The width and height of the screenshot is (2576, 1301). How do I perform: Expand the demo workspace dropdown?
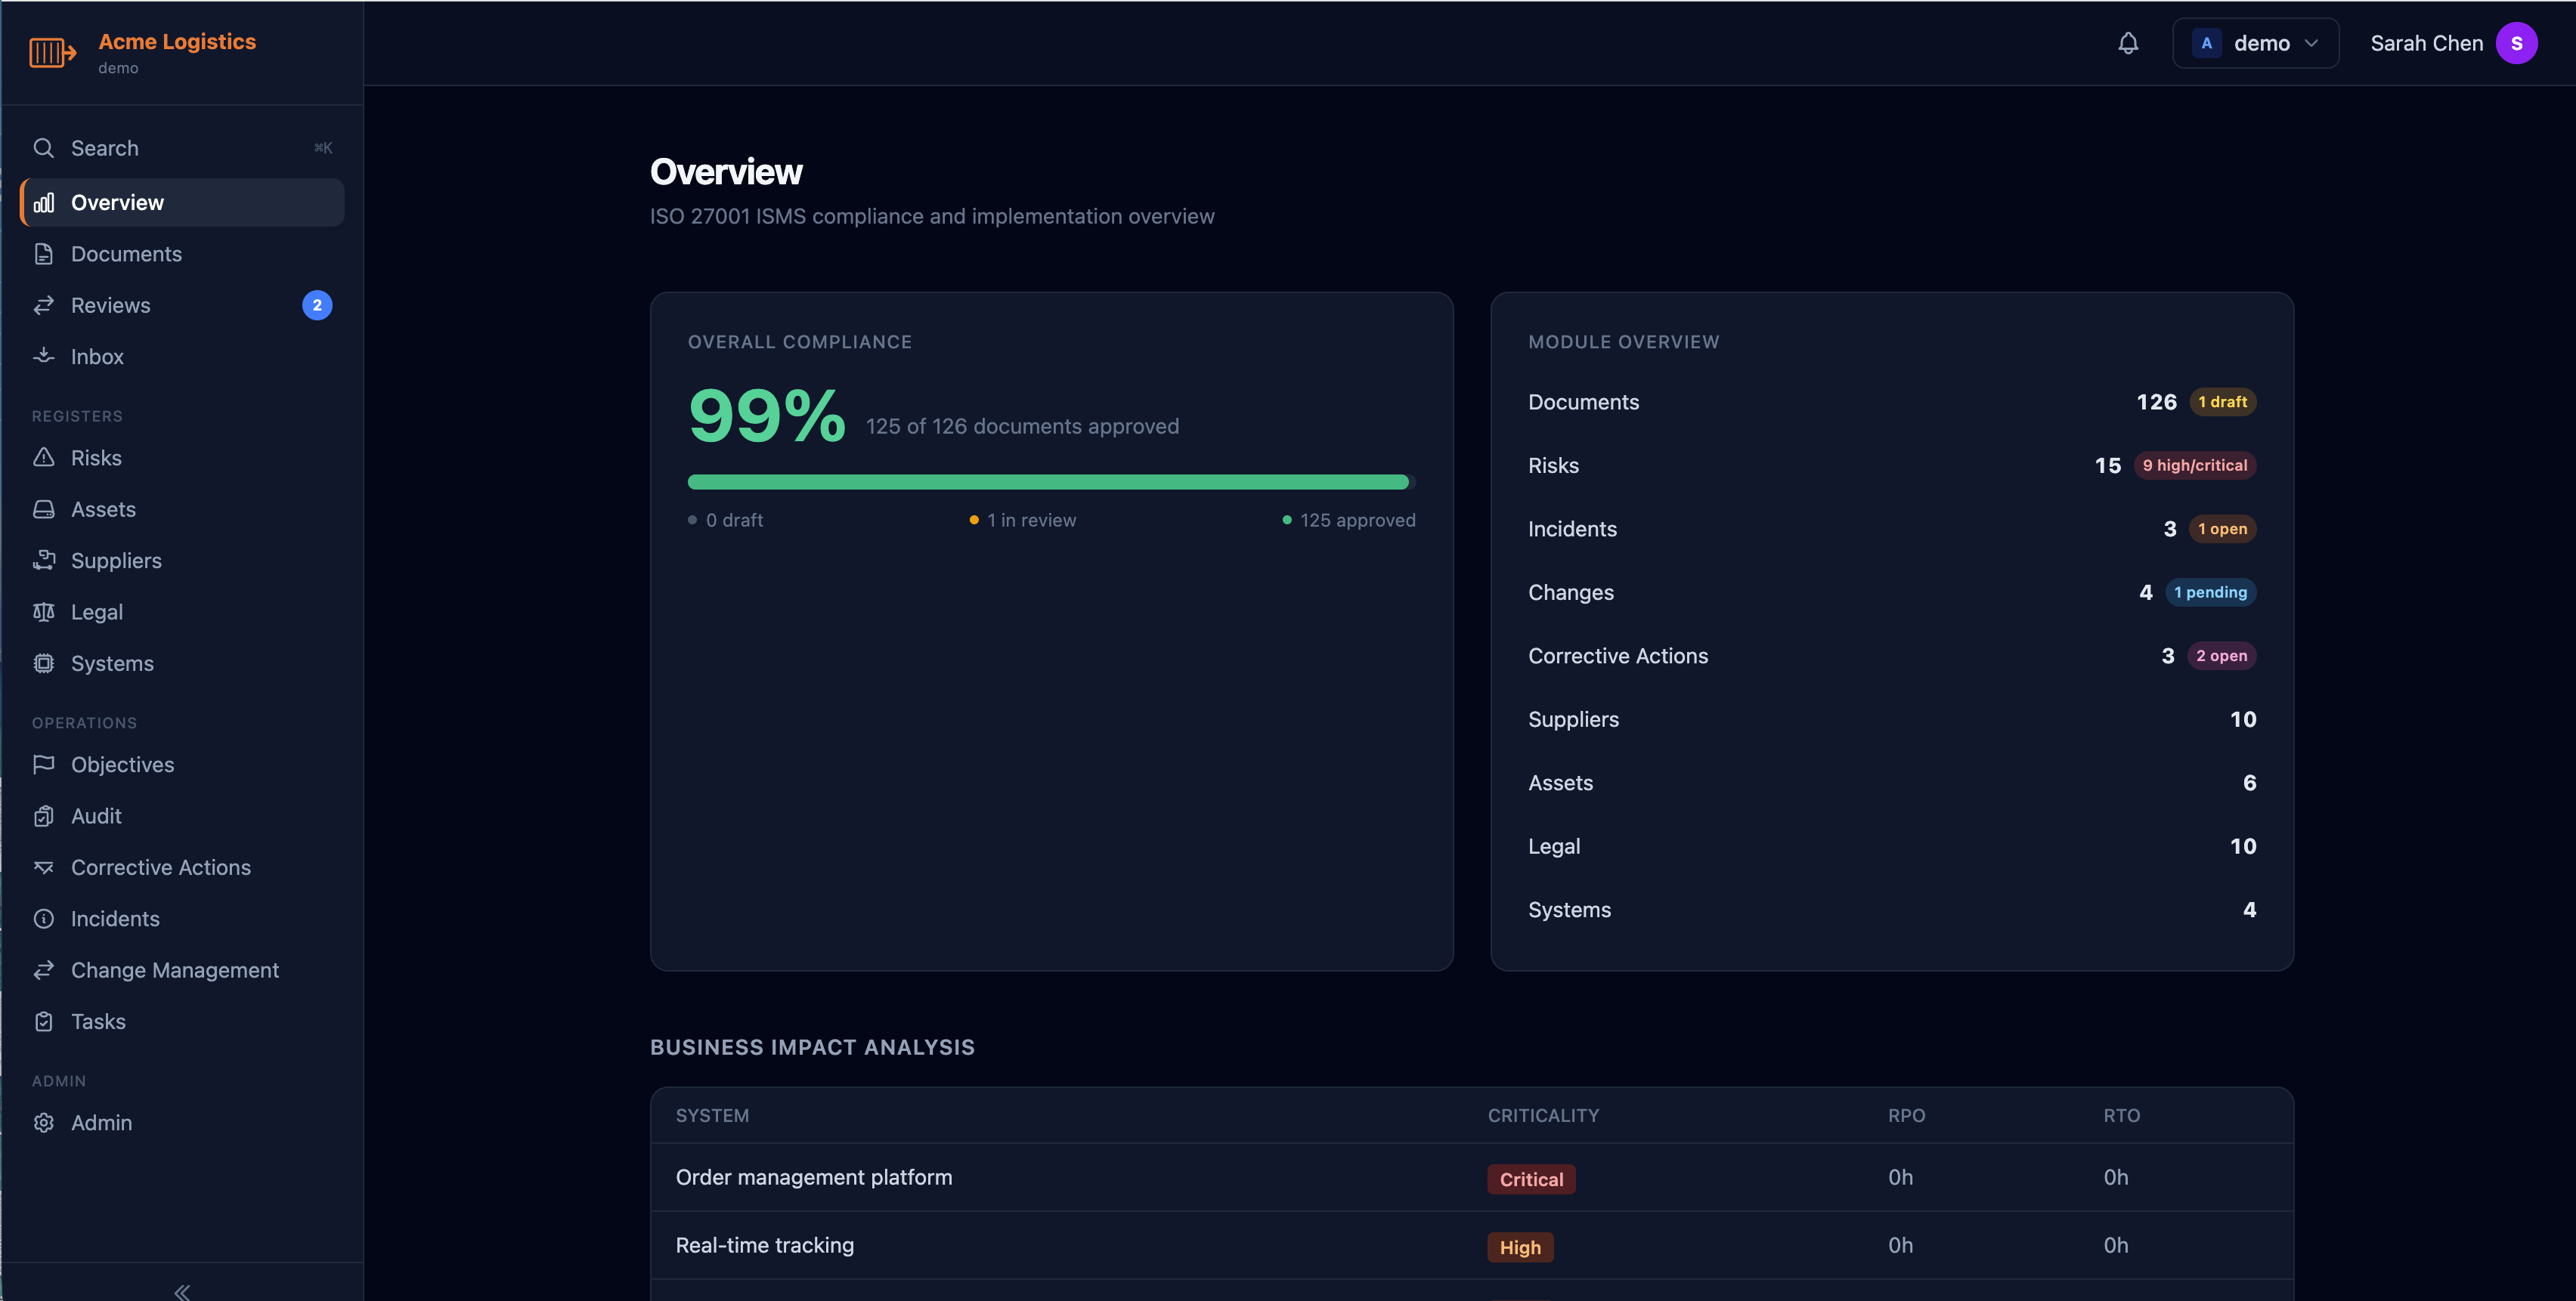pyautogui.click(x=2255, y=43)
